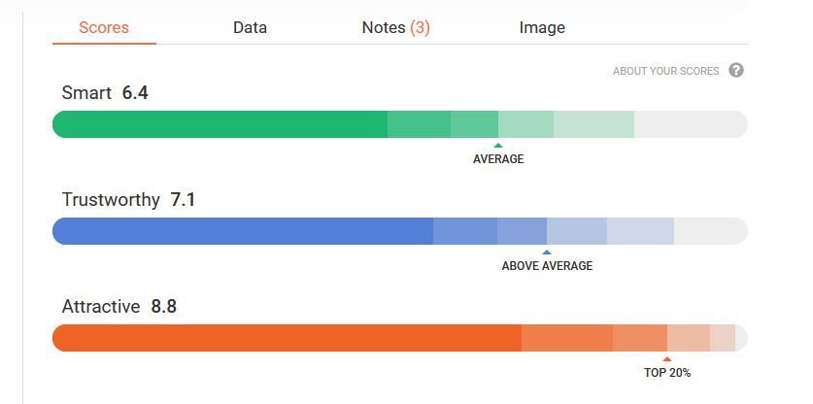The width and height of the screenshot is (813, 404).
Task: Click the grey unfilled end of Smart bar
Action: point(691,124)
